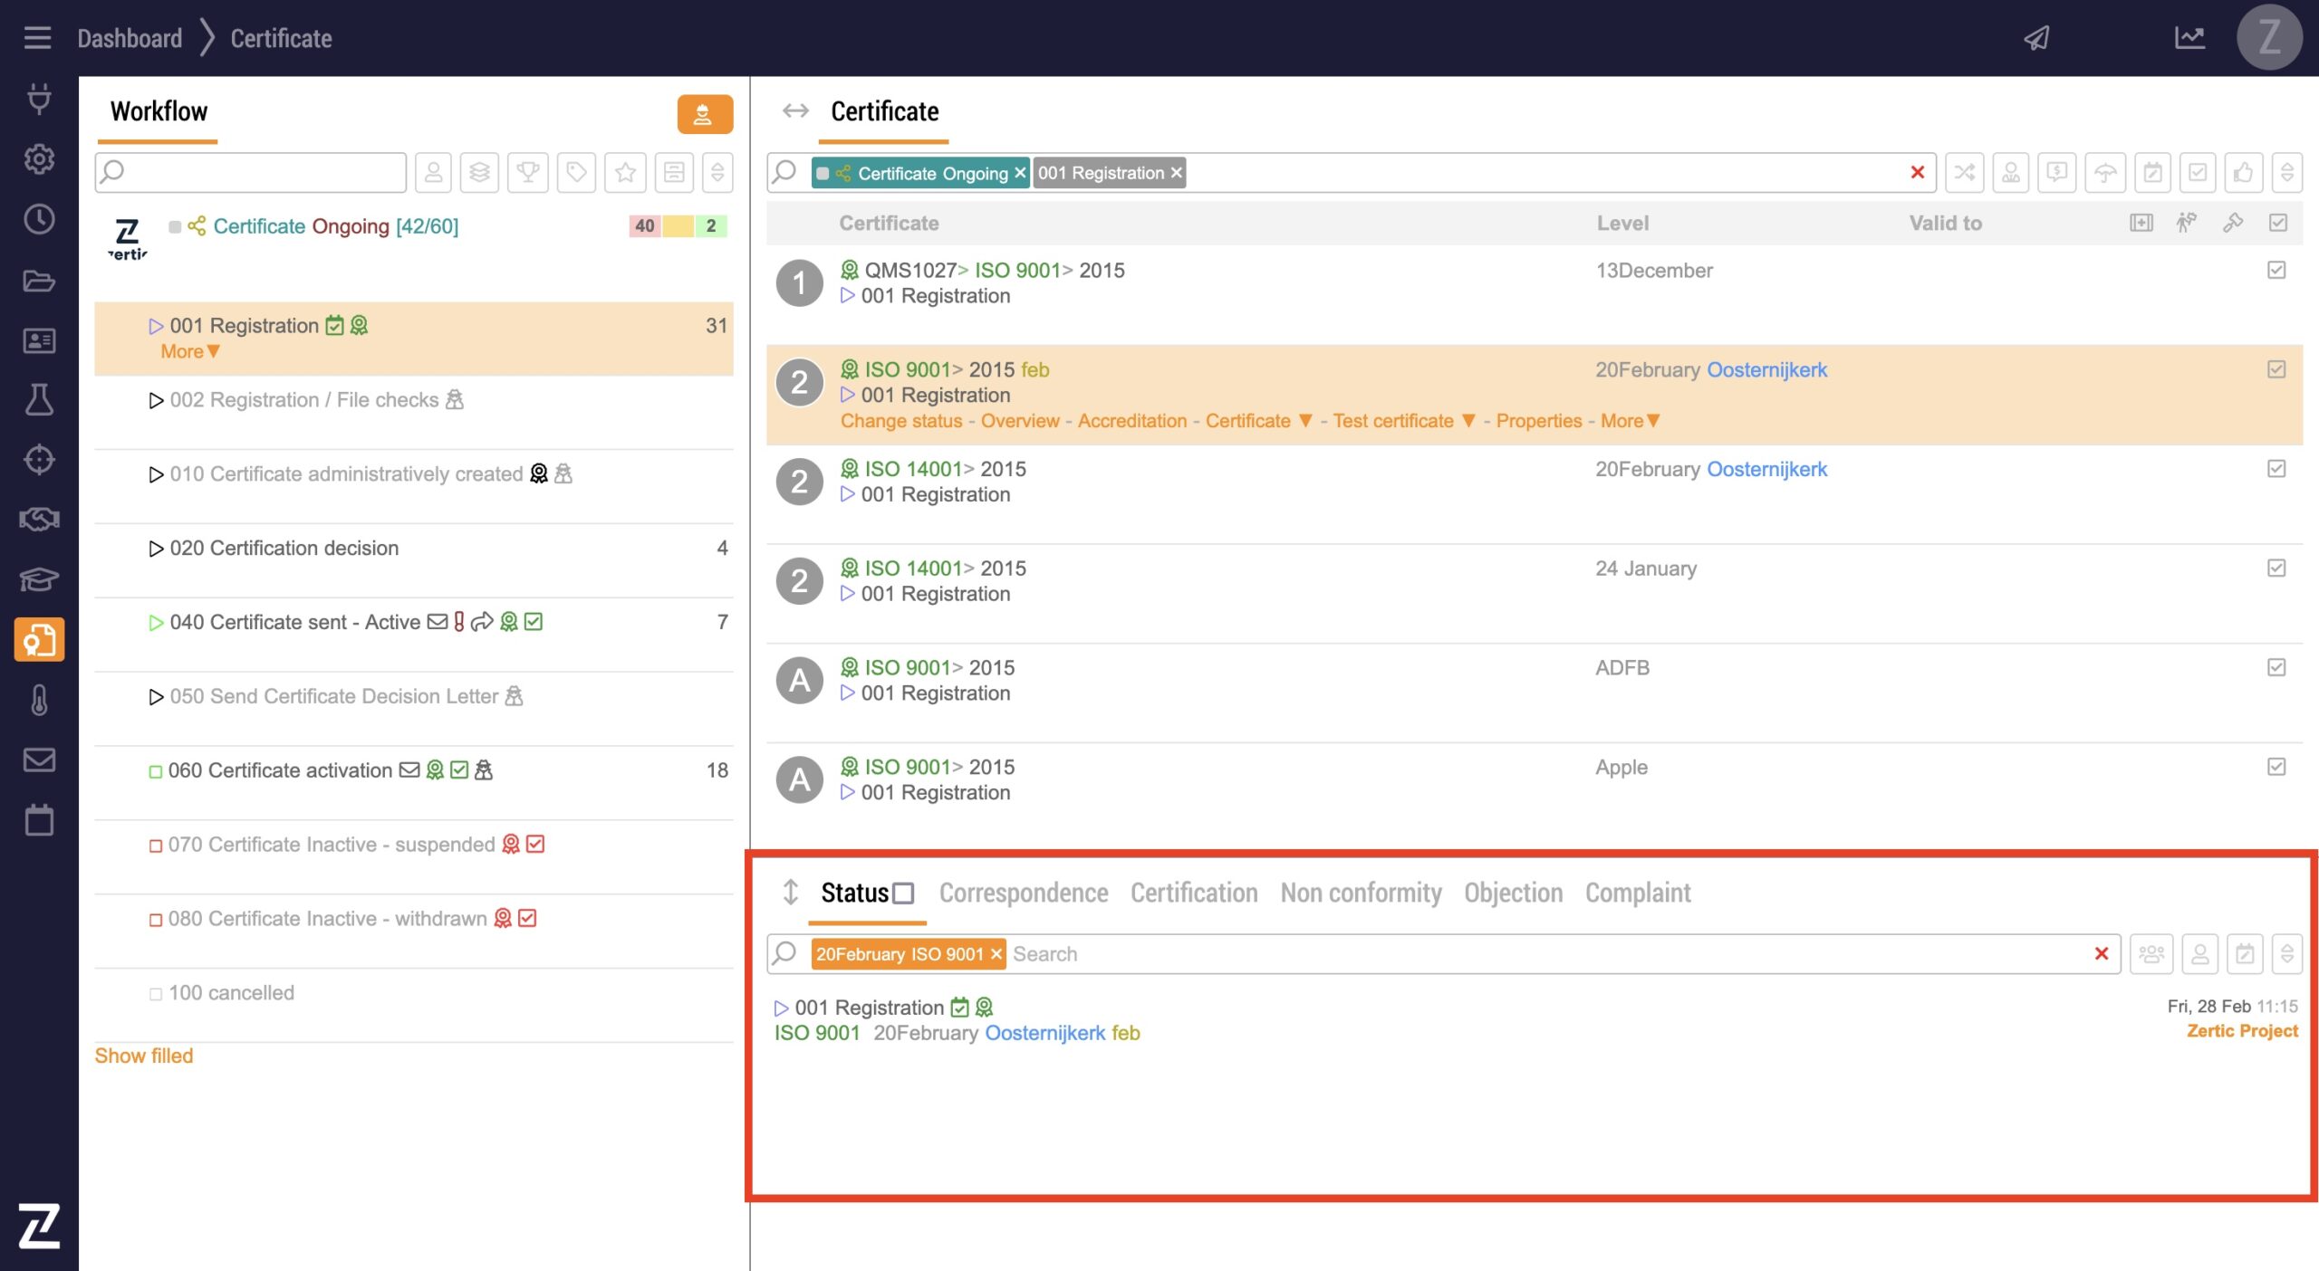Click the Show filled link
This screenshot has width=2319, height=1271.
[x=144, y=1056]
